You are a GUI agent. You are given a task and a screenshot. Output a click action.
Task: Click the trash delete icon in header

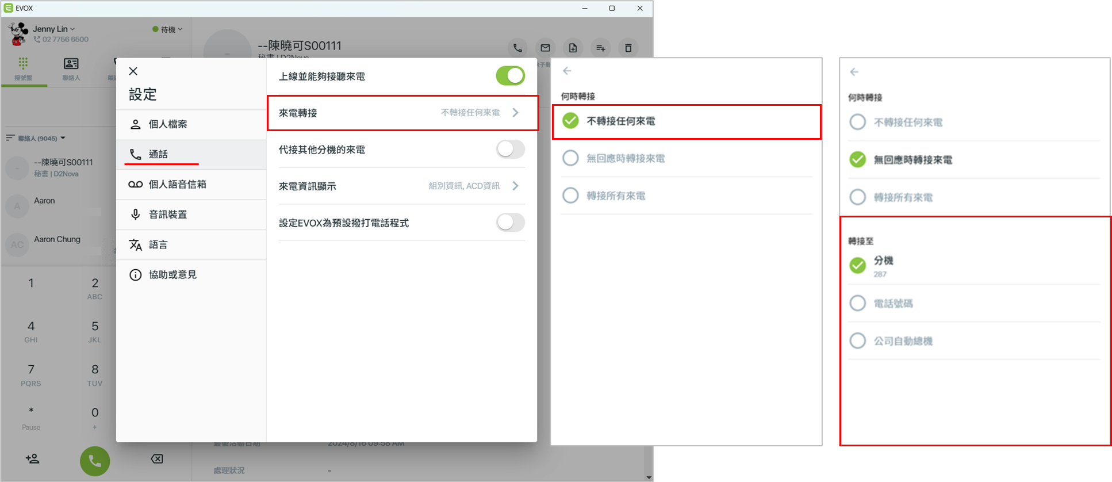628,48
